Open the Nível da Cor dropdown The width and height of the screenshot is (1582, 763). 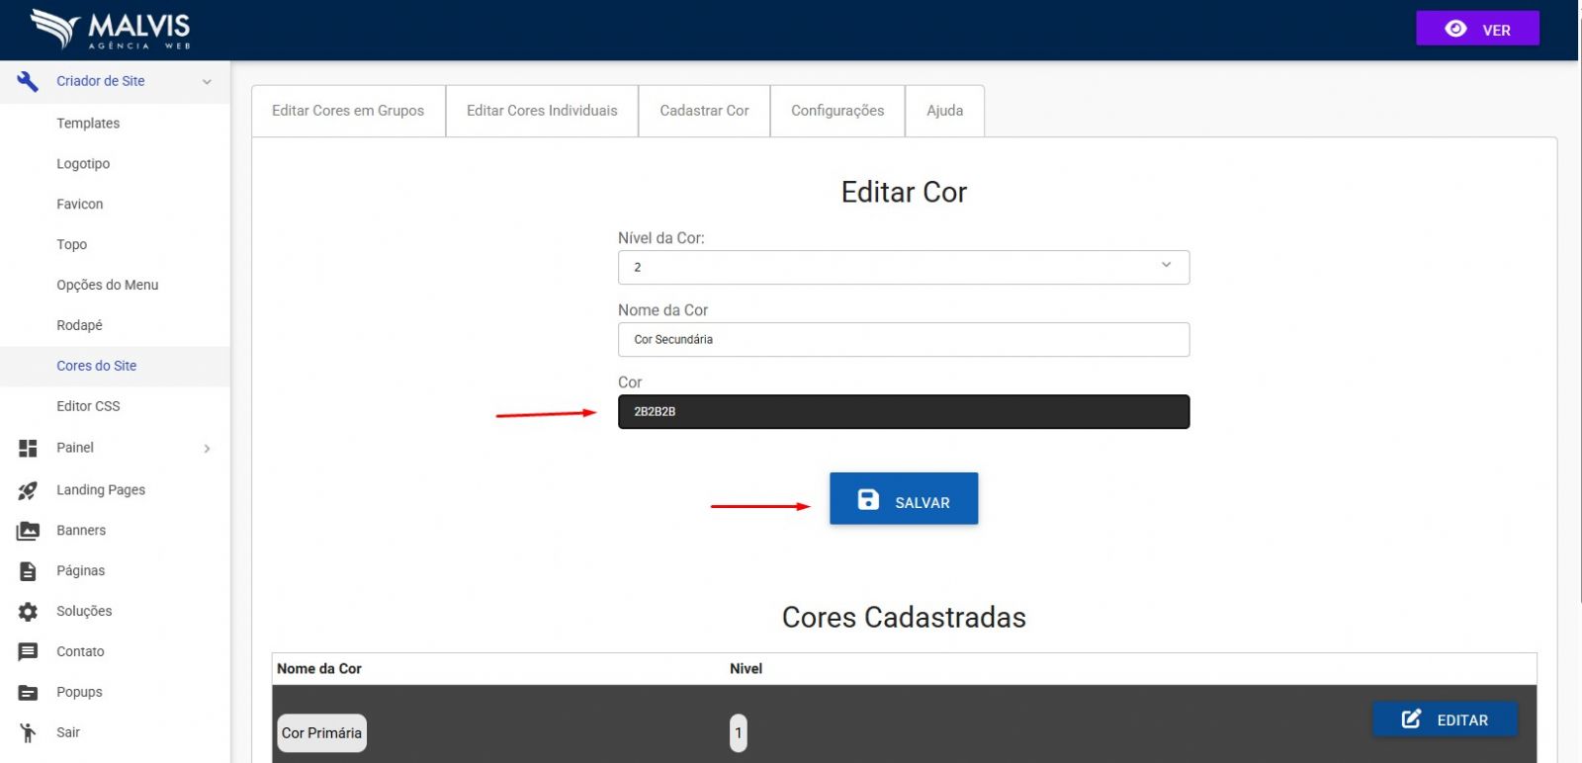pos(903,267)
